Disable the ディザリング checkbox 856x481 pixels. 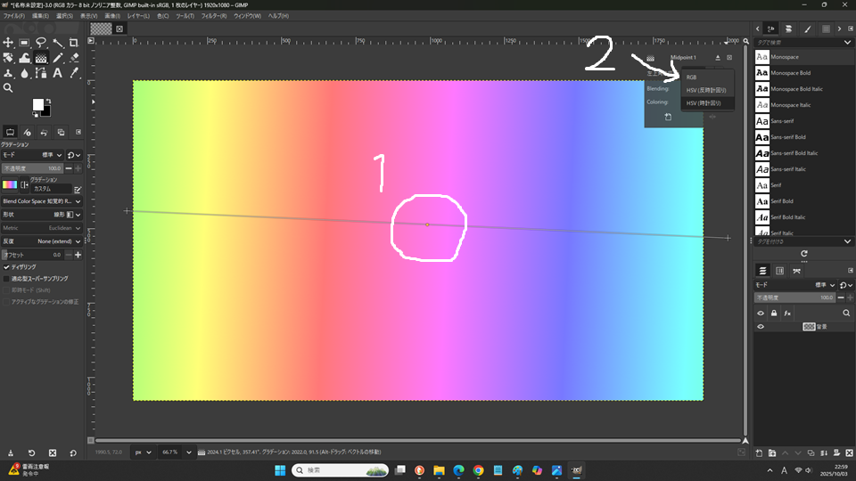[8, 266]
